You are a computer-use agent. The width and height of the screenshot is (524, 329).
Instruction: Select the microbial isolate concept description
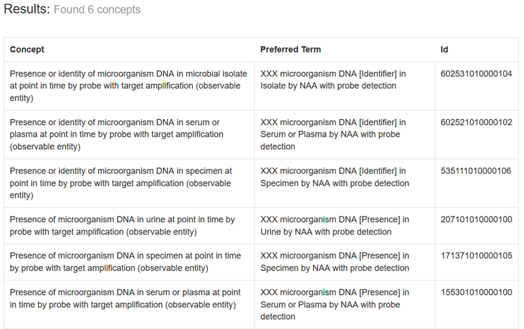click(128, 86)
